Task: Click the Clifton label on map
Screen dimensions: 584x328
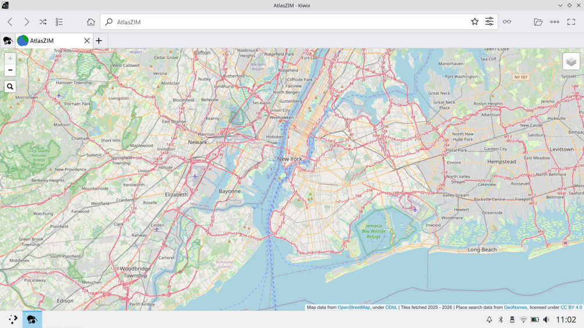Action: 202,53
